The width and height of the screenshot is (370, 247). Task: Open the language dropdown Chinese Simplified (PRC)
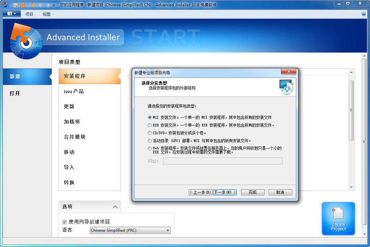point(130,230)
